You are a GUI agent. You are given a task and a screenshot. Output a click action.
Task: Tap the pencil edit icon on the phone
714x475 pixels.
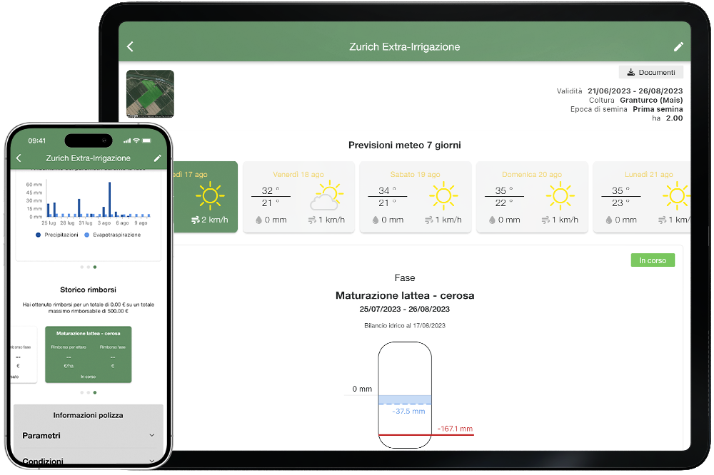pyautogui.click(x=158, y=158)
